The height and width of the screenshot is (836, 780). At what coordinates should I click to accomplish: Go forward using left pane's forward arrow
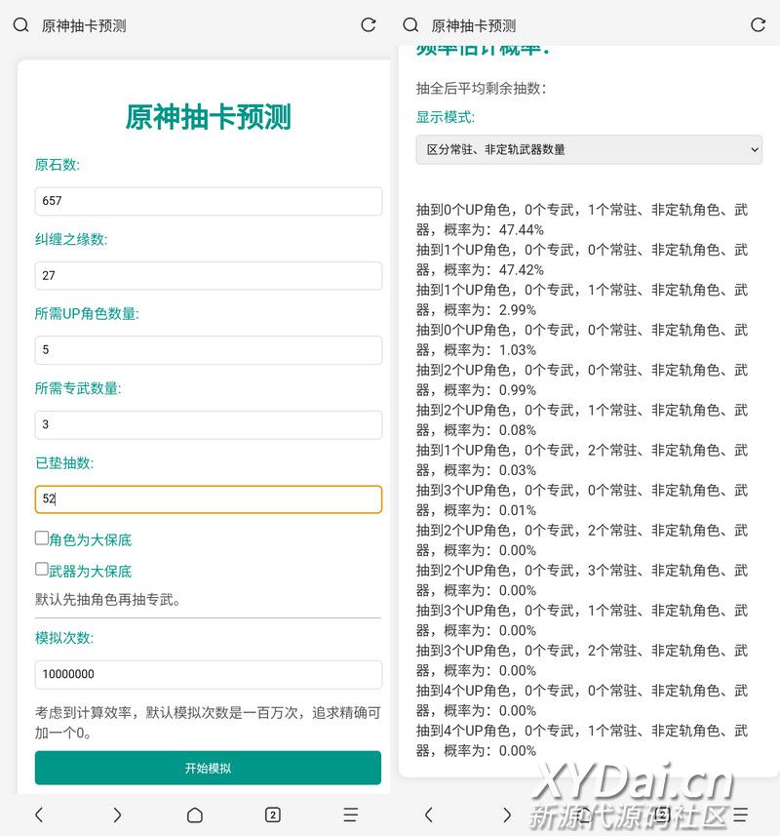pos(117,815)
